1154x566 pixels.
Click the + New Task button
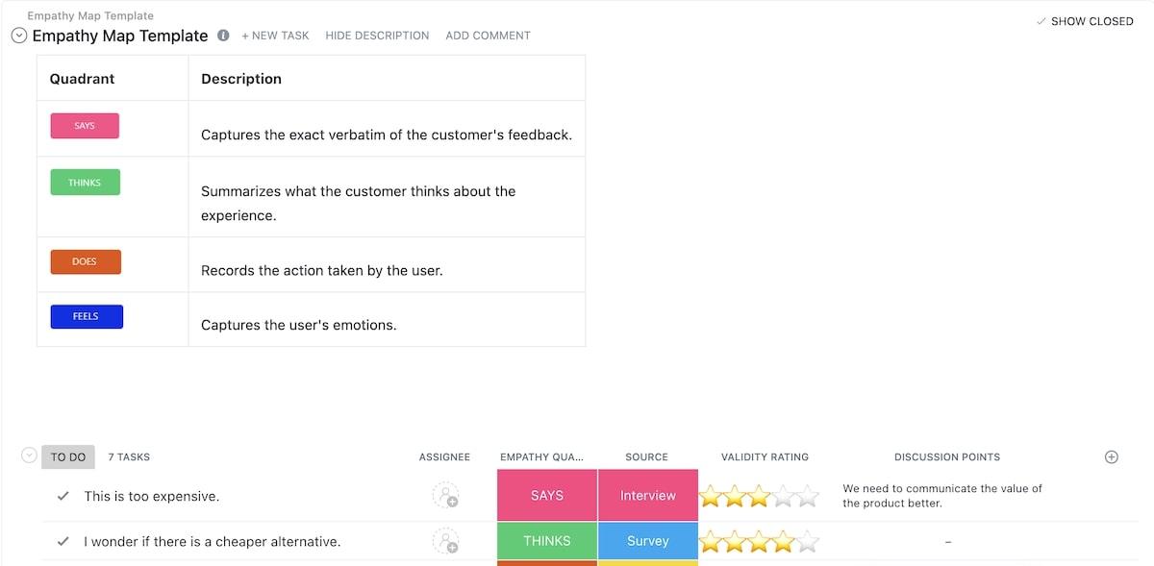coord(275,36)
